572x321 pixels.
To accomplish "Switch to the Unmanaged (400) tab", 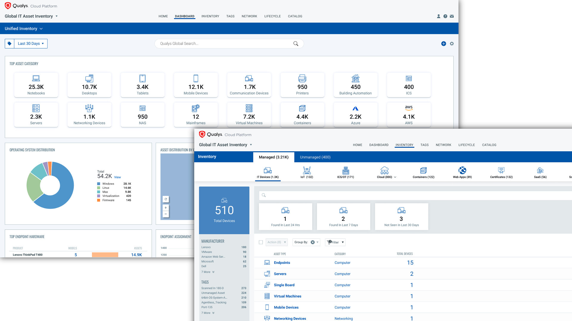I will tap(315, 157).
